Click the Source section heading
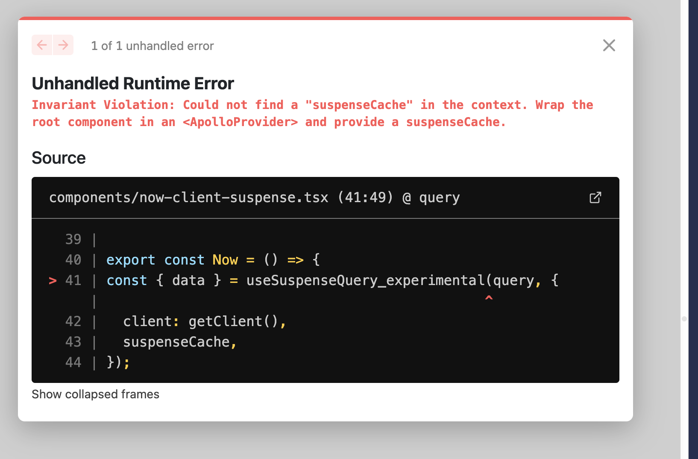The width and height of the screenshot is (698, 459). [59, 158]
